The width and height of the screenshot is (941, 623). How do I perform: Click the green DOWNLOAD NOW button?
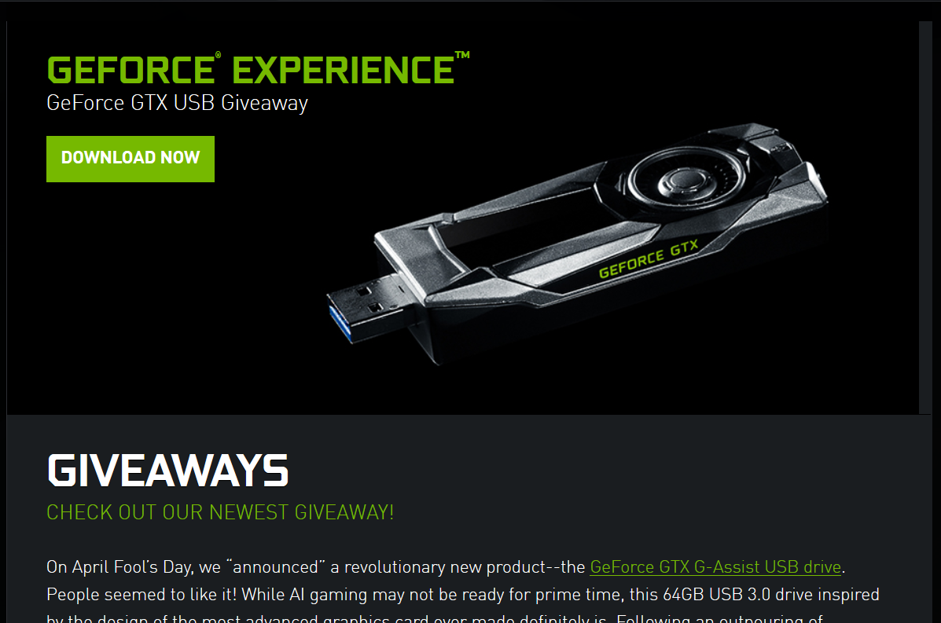click(x=130, y=159)
